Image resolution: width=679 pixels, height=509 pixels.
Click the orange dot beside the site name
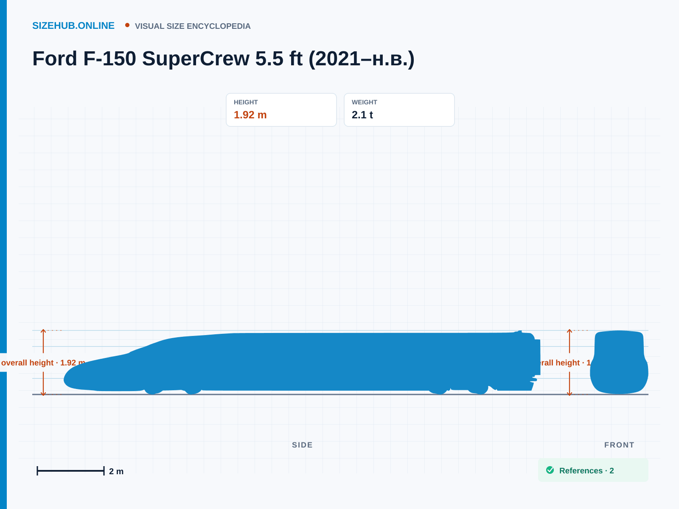coord(127,25)
